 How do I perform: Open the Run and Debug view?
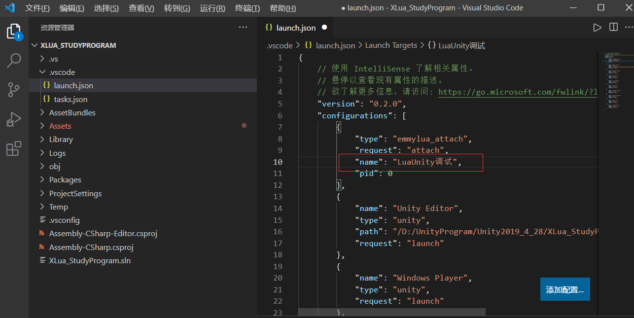click(x=14, y=119)
